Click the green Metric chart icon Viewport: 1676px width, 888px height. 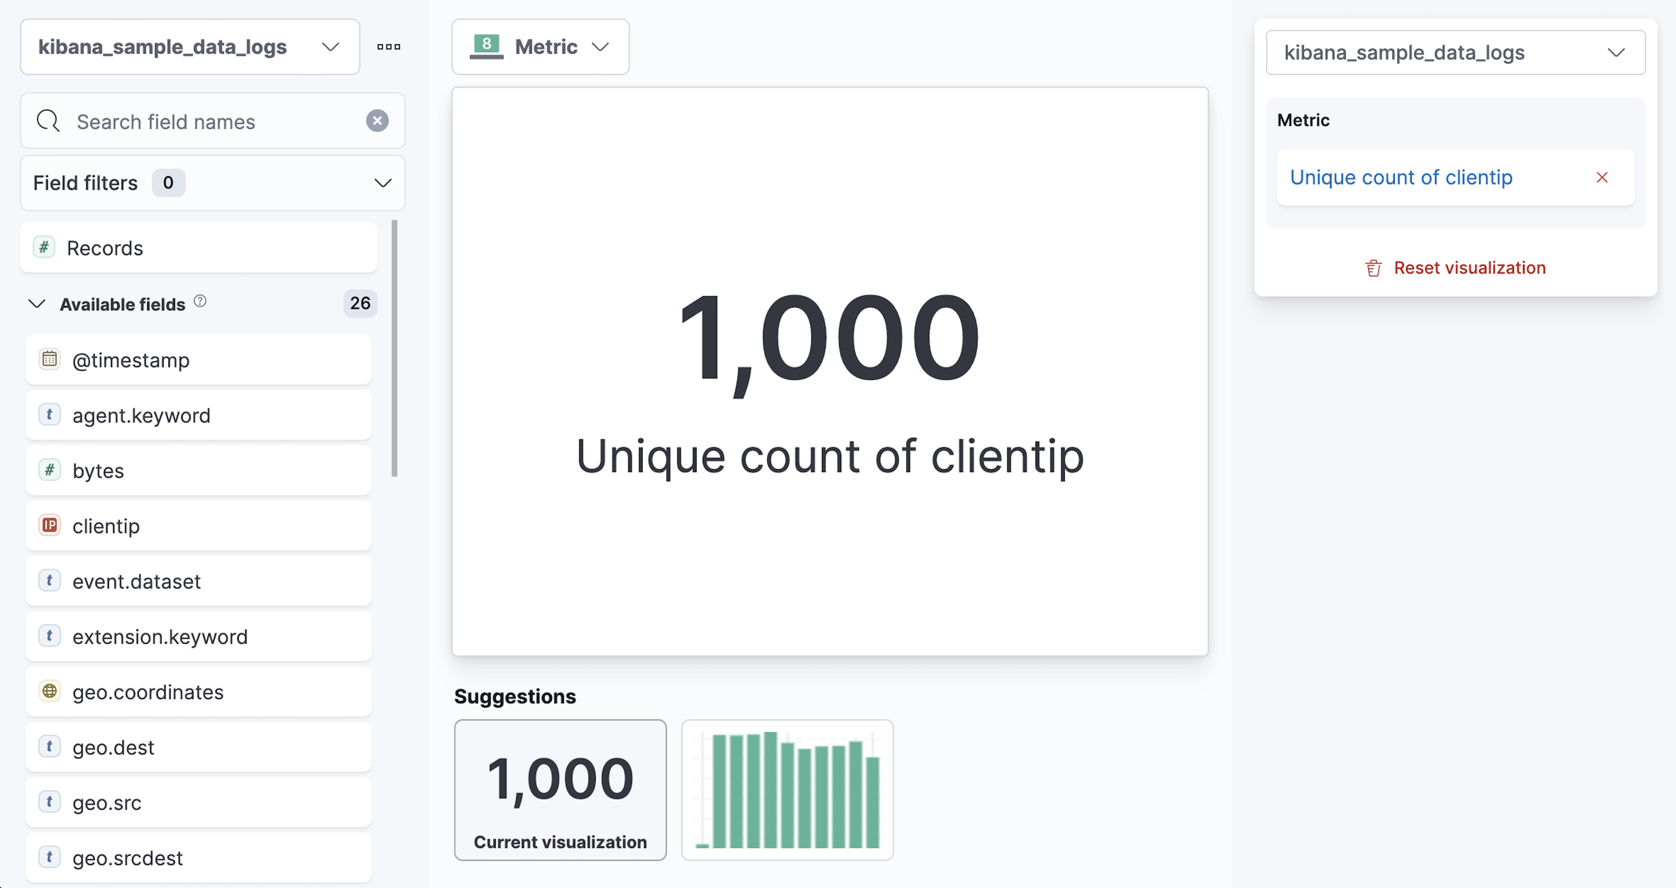coord(487,45)
